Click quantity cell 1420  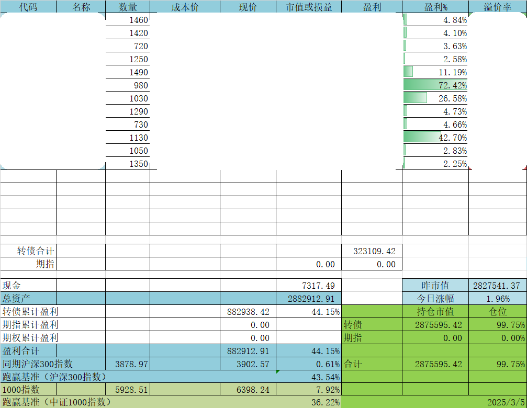[x=128, y=33]
